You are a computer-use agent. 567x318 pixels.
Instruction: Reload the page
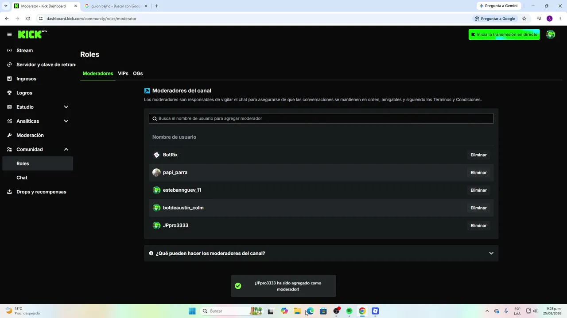[28, 19]
